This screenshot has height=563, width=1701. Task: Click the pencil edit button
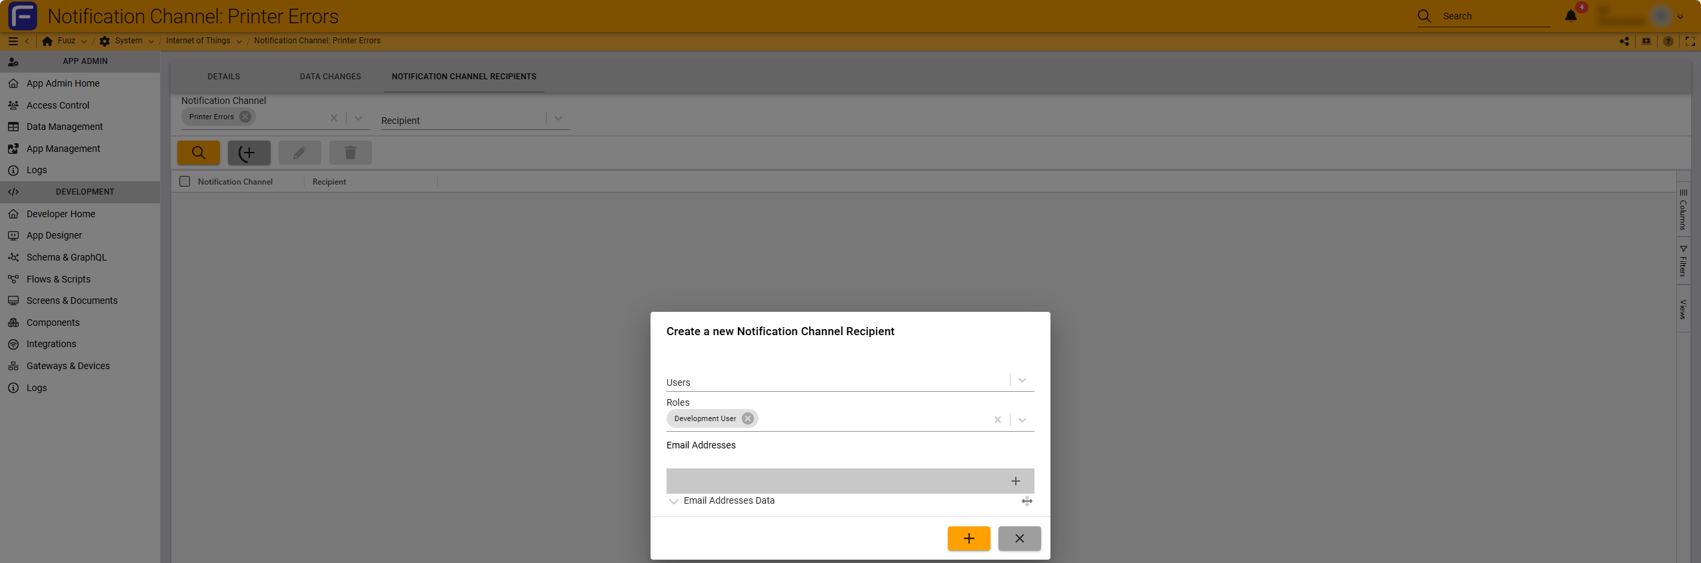point(299,153)
